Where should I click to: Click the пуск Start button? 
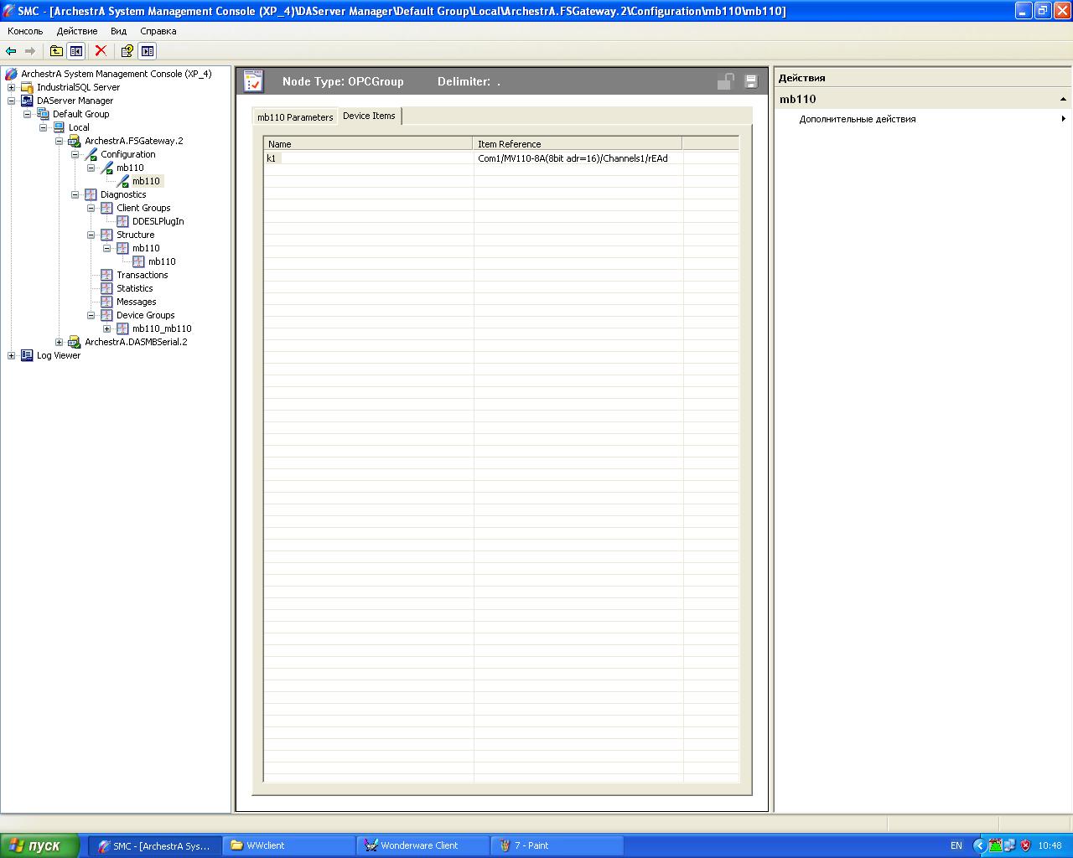tap(40, 845)
